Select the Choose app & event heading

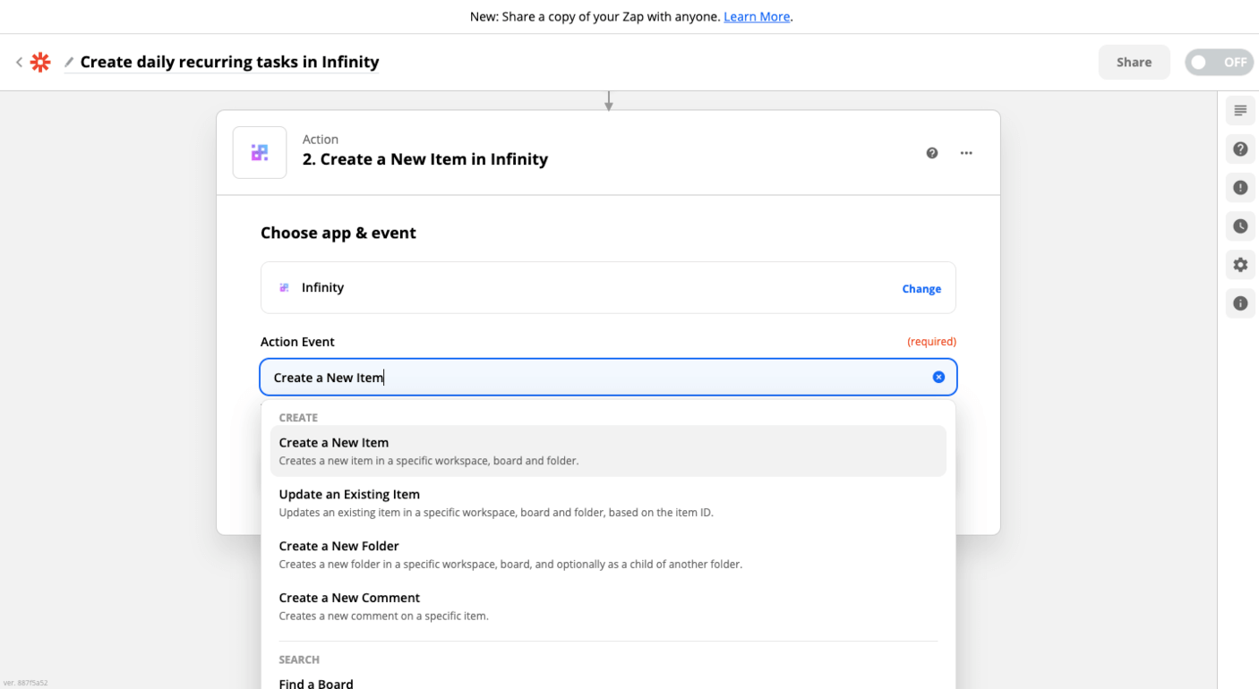(x=338, y=233)
